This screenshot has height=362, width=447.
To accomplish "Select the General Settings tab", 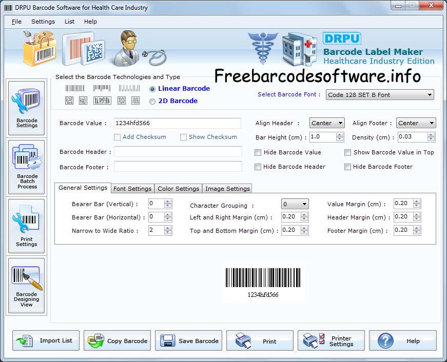I will tap(83, 188).
